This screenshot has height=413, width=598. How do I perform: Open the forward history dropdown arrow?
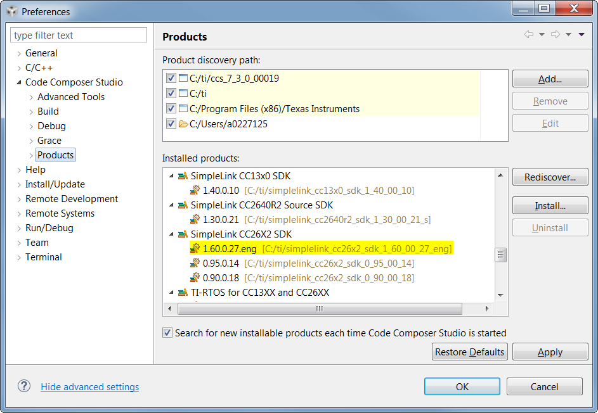568,35
